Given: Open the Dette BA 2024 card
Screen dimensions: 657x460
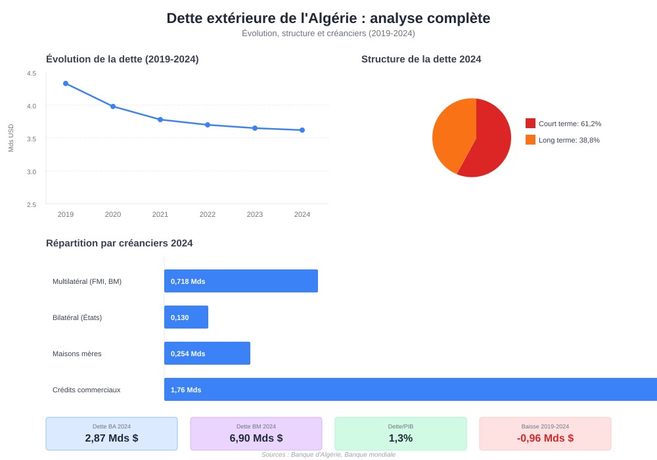Looking at the screenshot, I should 112,434.
